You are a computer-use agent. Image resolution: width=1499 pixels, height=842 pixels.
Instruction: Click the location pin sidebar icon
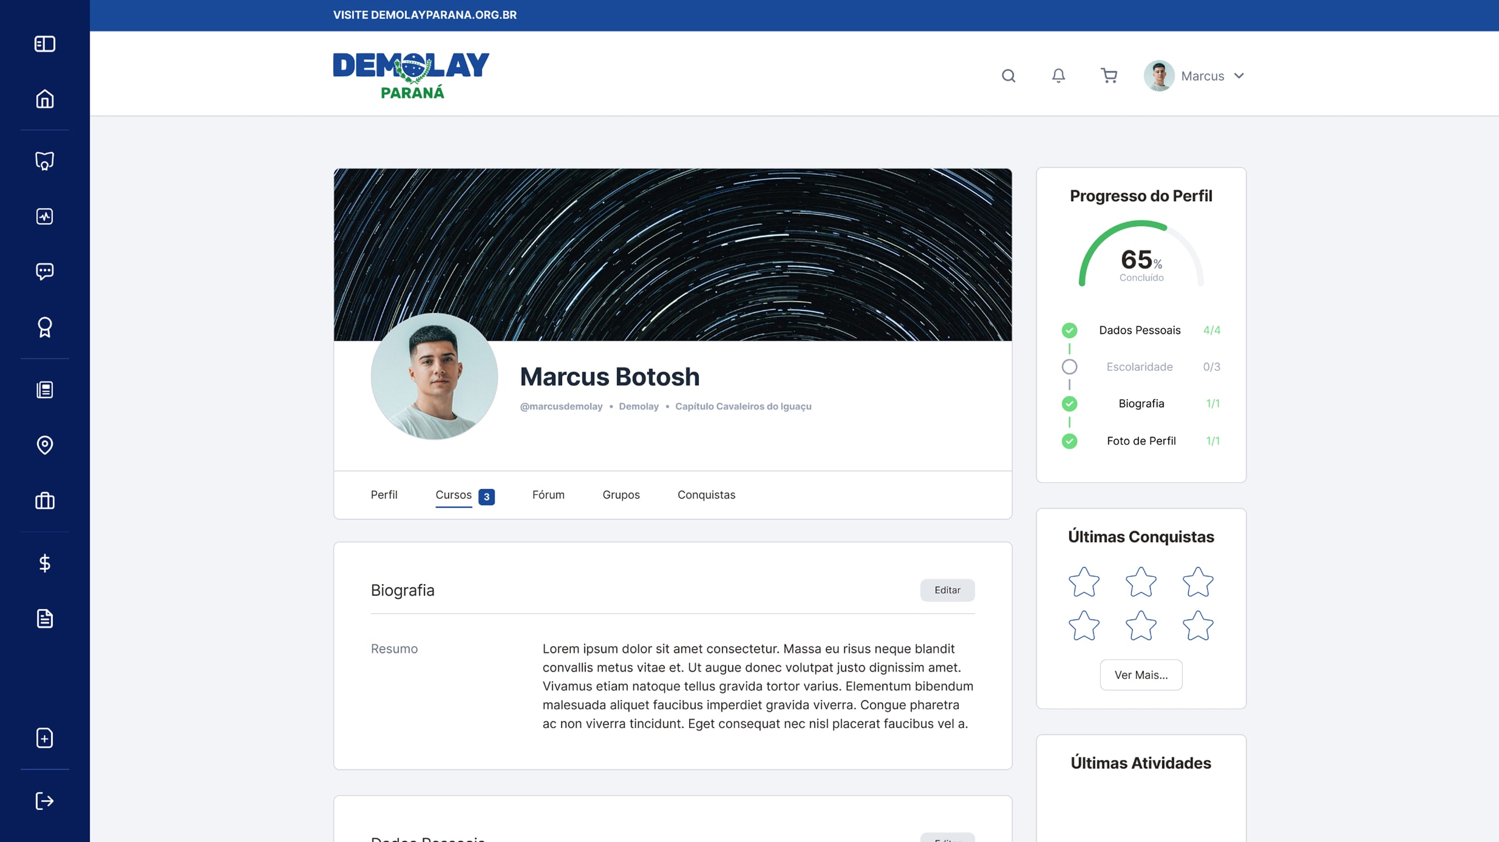click(x=45, y=445)
